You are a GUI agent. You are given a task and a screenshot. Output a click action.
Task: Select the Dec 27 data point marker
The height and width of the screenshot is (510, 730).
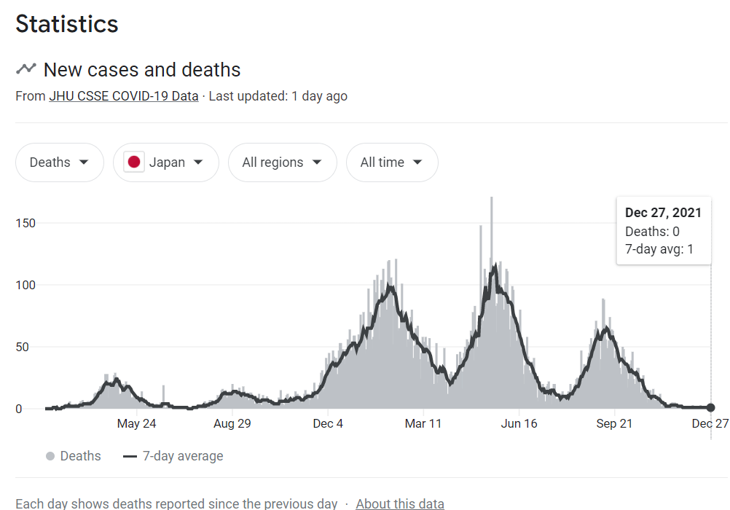[710, 407]
